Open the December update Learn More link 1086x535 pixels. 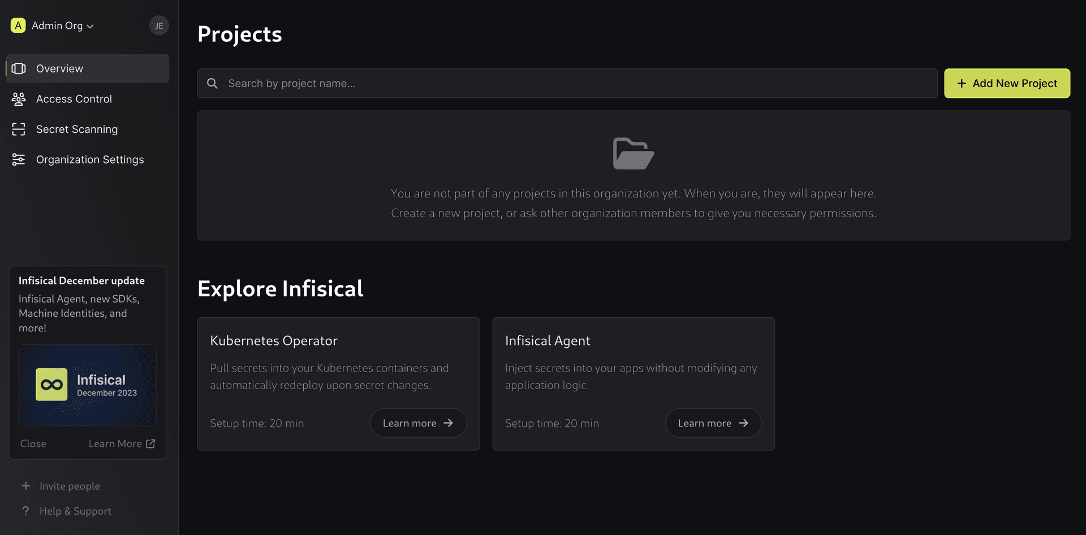coord(122,444)
